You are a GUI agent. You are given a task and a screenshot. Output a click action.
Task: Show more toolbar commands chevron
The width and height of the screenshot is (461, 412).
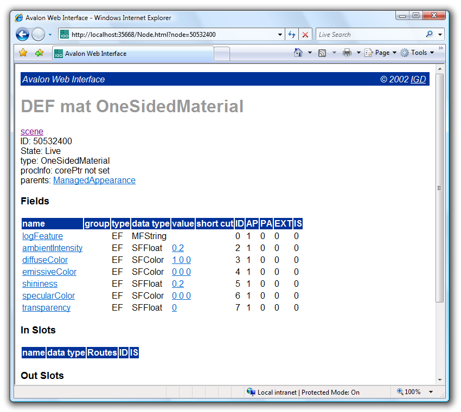click(440, 48)
